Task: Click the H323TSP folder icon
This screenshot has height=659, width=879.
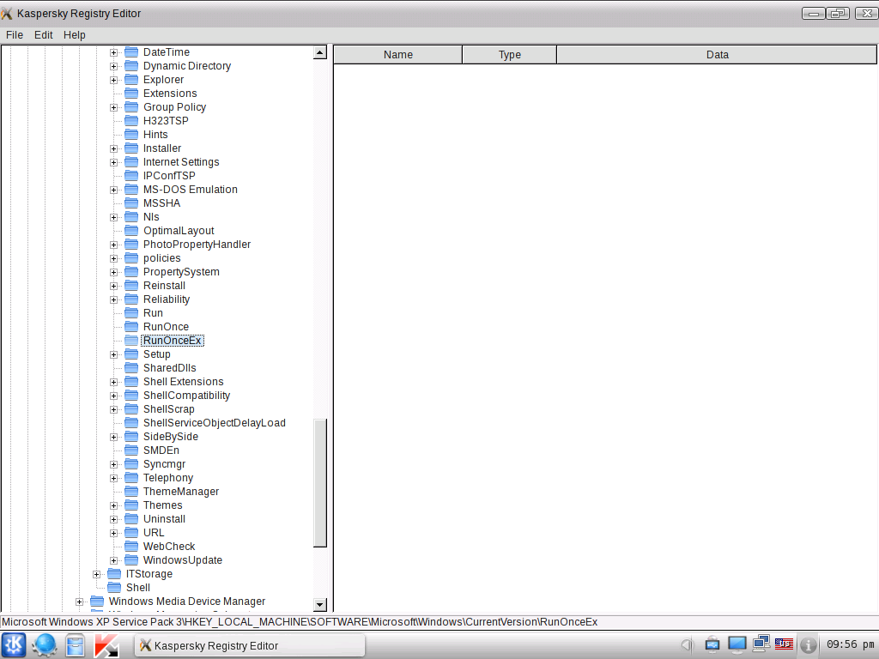Action: click(x=131, y=120)
